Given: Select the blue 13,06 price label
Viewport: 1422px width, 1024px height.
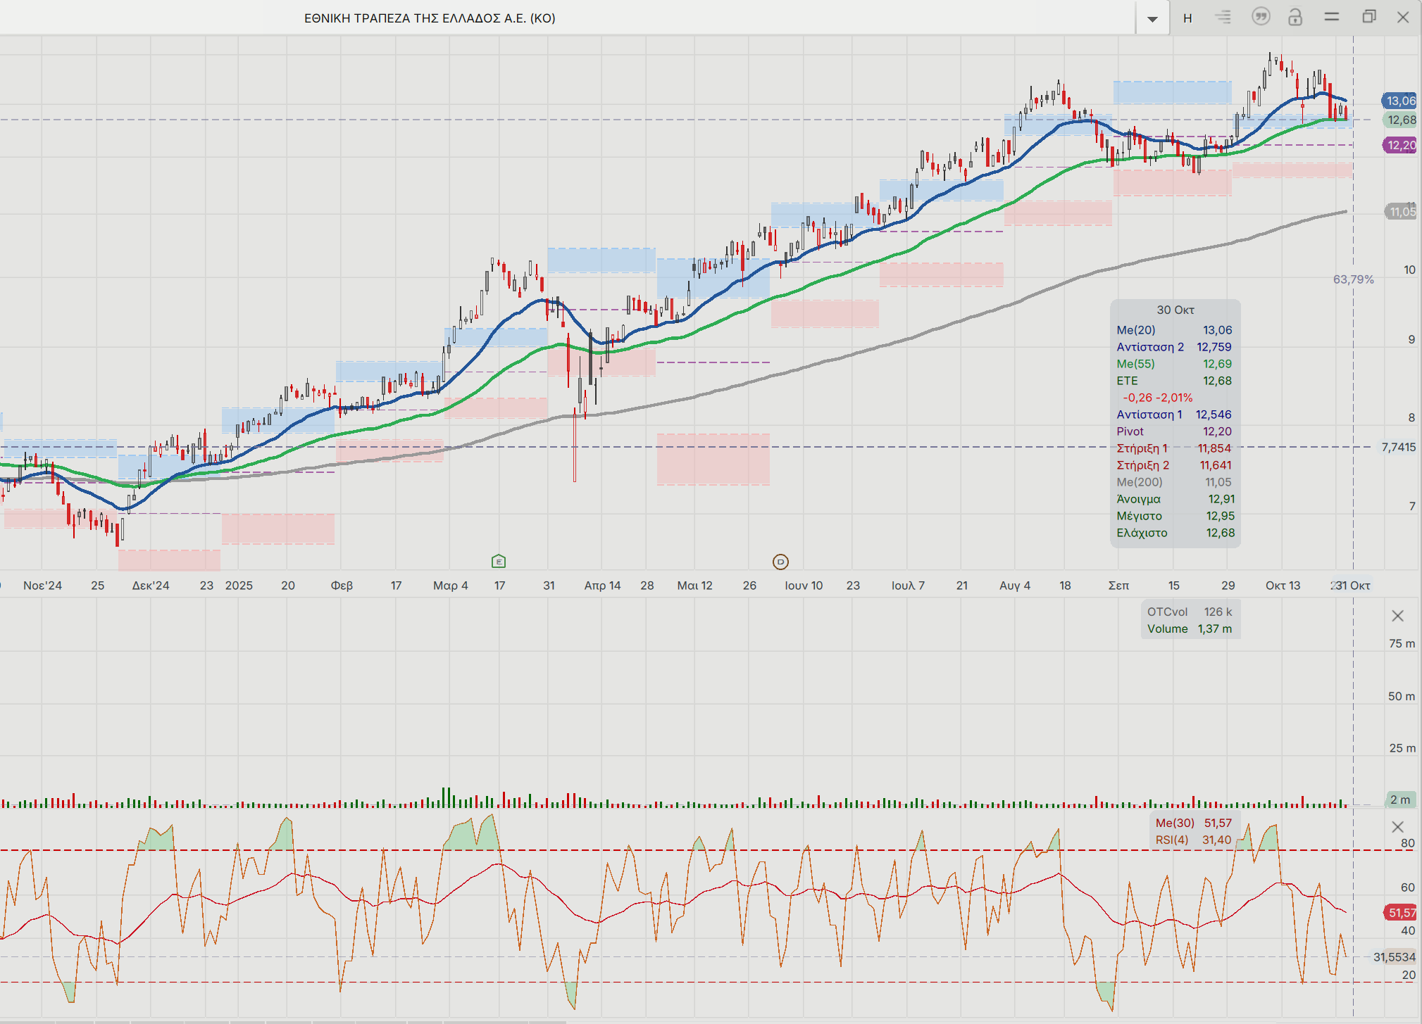Looking at the screenshot, I should point(1400,101).
